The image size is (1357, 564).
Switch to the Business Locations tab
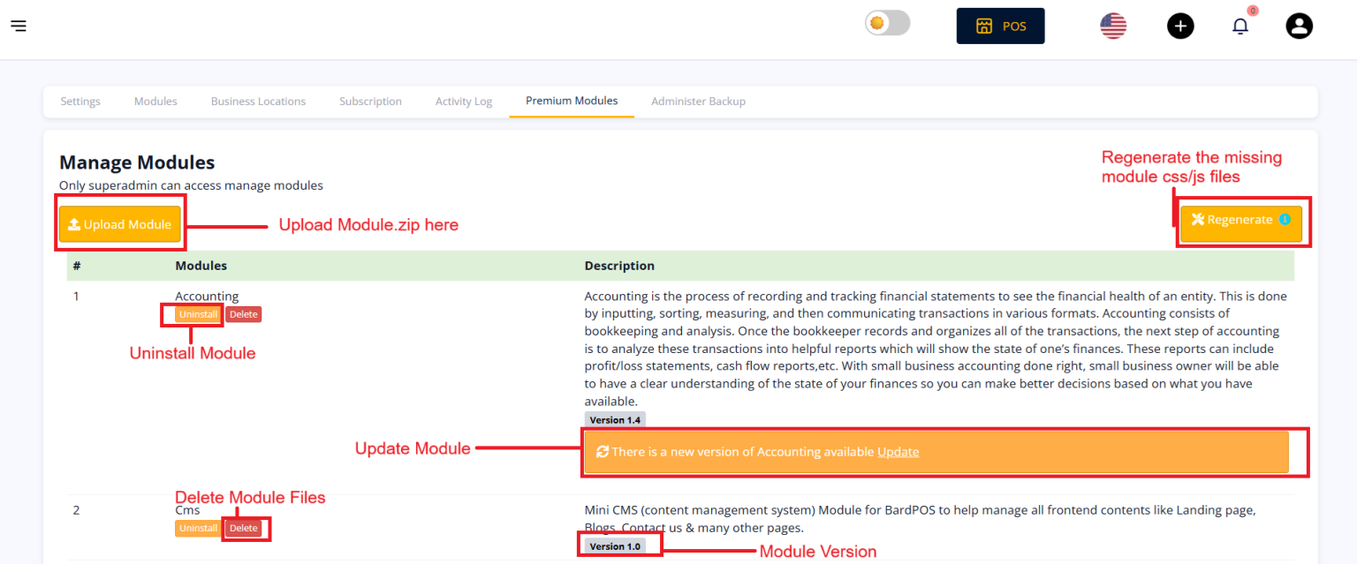click(258, 101)
